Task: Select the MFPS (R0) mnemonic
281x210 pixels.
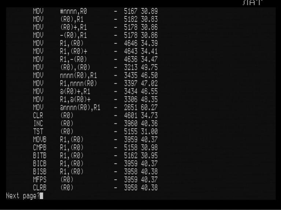Action: coord(40,180)
